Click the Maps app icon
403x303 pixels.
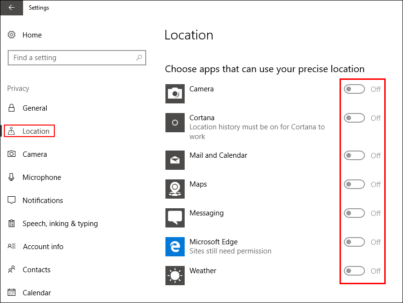coord(175,189)
